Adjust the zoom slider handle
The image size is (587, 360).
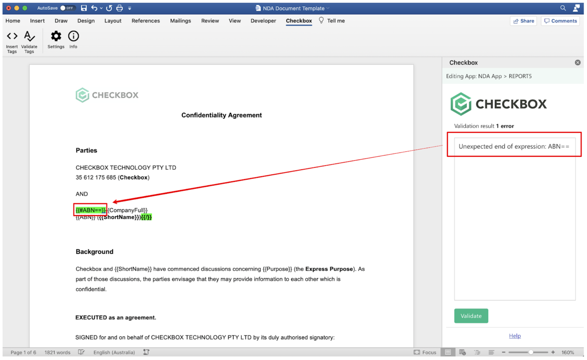tap(530, 352)
